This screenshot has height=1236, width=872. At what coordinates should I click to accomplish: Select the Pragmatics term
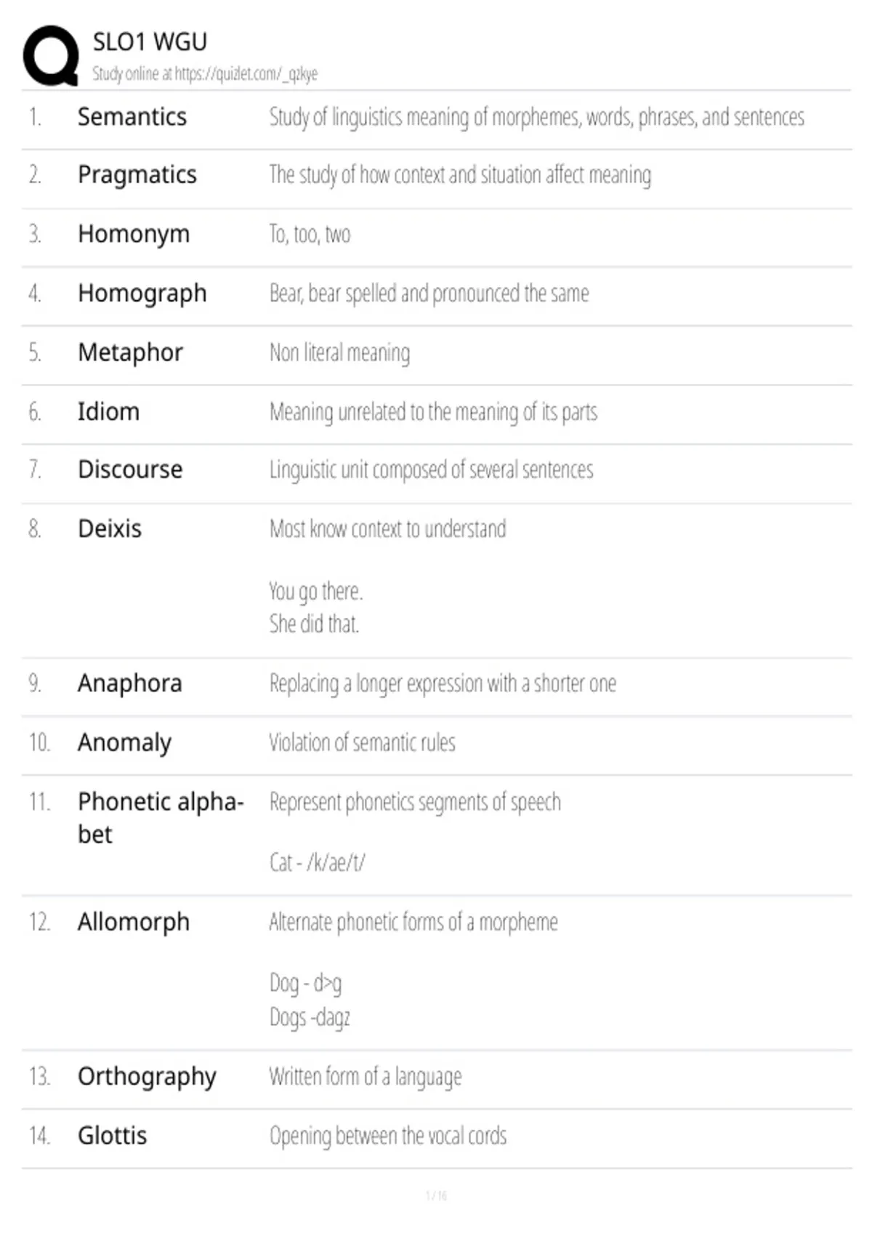click(x=137, y=175)
